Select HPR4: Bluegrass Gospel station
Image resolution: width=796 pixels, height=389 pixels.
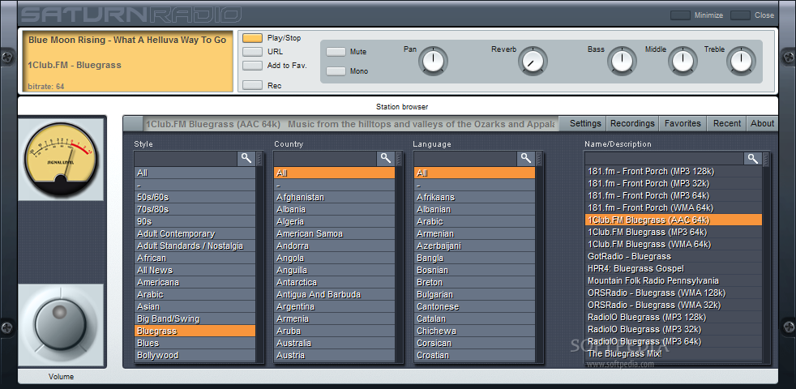[673, 268]
